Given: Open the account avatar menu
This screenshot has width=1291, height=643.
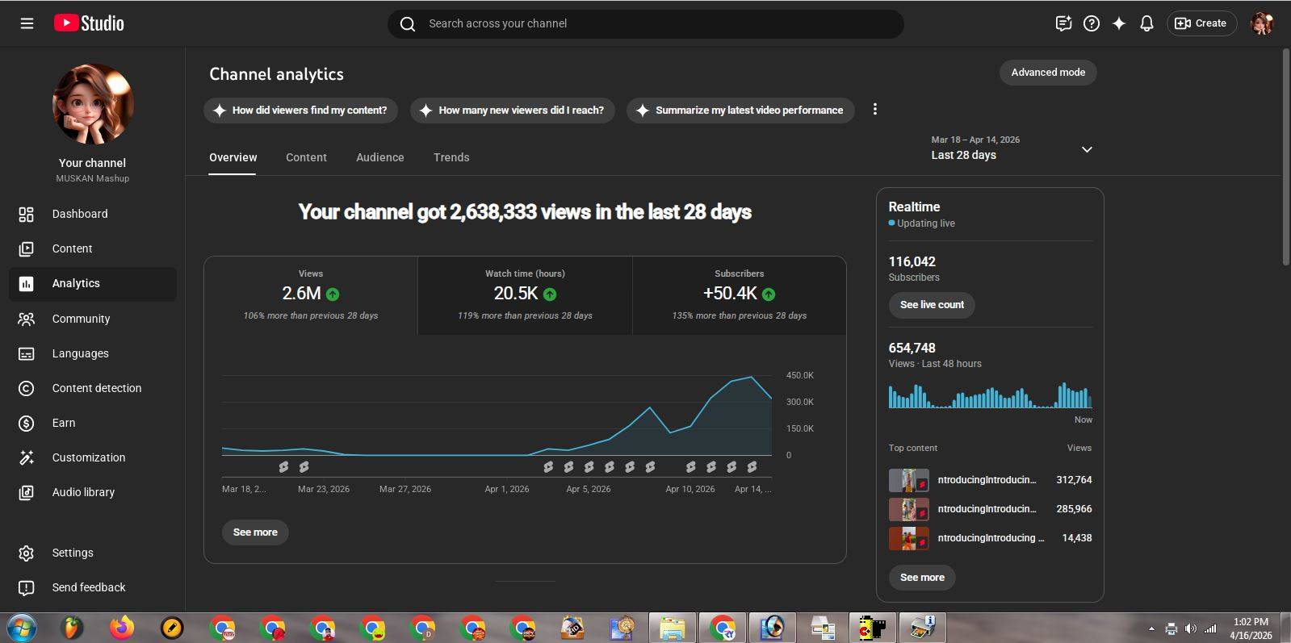Looking at the screenshot, I should tap(1261, 23).
